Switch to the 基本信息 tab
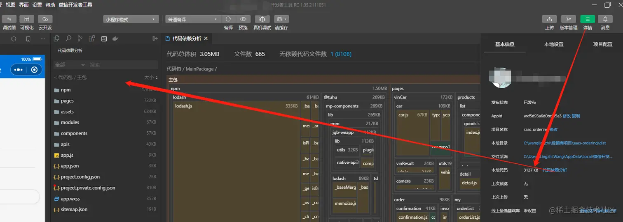The width and height of the screenshot is (623, 222). [x=505, y=44]
